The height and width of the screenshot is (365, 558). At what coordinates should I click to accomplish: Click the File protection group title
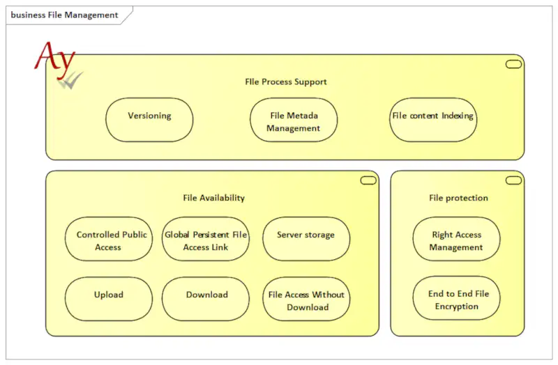(458, 198)
